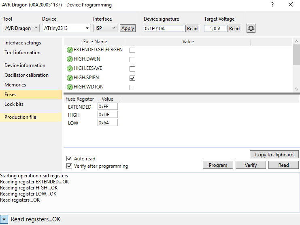Click the EXTENDED register value 0xFF
This screenshot has width=300, height=225.
click(x=108, y=107)
